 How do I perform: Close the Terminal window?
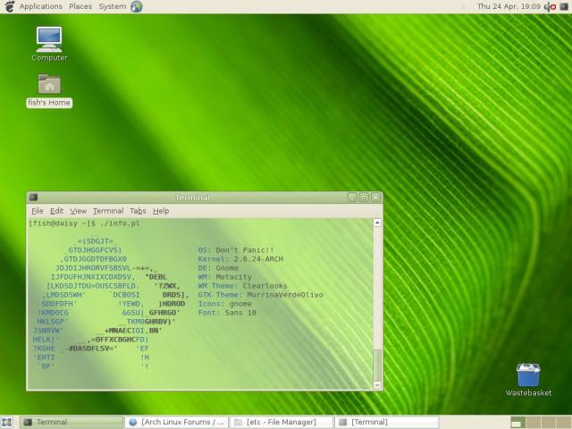click(x=375, y=198)
